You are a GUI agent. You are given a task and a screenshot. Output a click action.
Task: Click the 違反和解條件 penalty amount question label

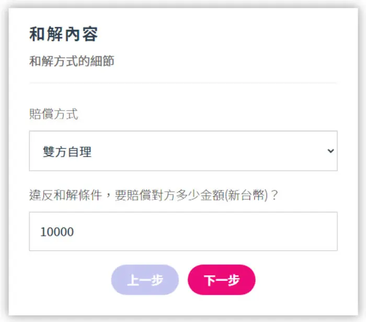pyautogui.click(x=154, y=195)
